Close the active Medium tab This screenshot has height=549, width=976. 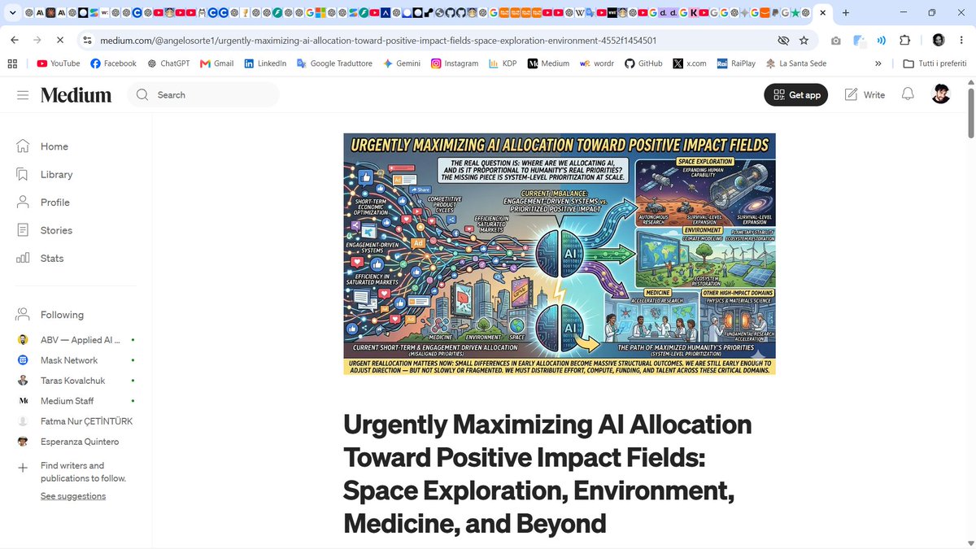coord(822,13)
